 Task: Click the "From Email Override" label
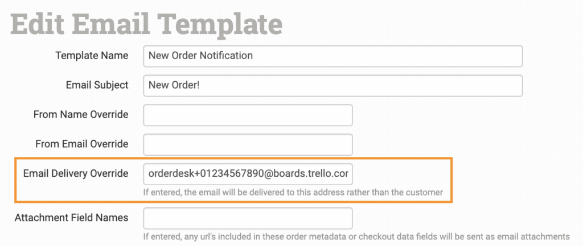pos(81,144)
